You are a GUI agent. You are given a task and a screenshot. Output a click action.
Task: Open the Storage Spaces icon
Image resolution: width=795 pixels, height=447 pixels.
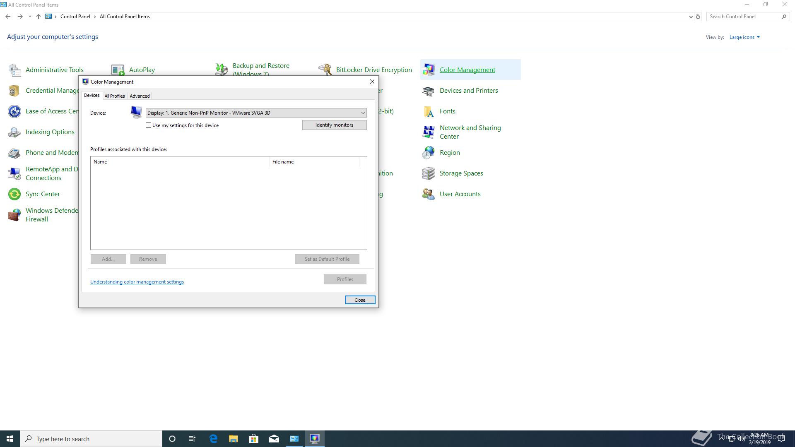(428, 173)
